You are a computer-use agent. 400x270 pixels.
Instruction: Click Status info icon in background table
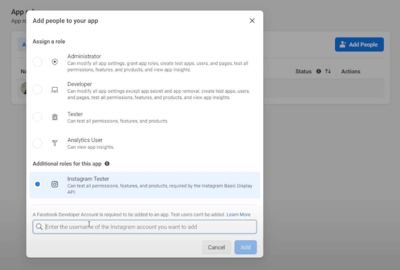(x=319, y=71)
